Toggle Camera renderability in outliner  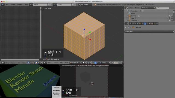172,16
